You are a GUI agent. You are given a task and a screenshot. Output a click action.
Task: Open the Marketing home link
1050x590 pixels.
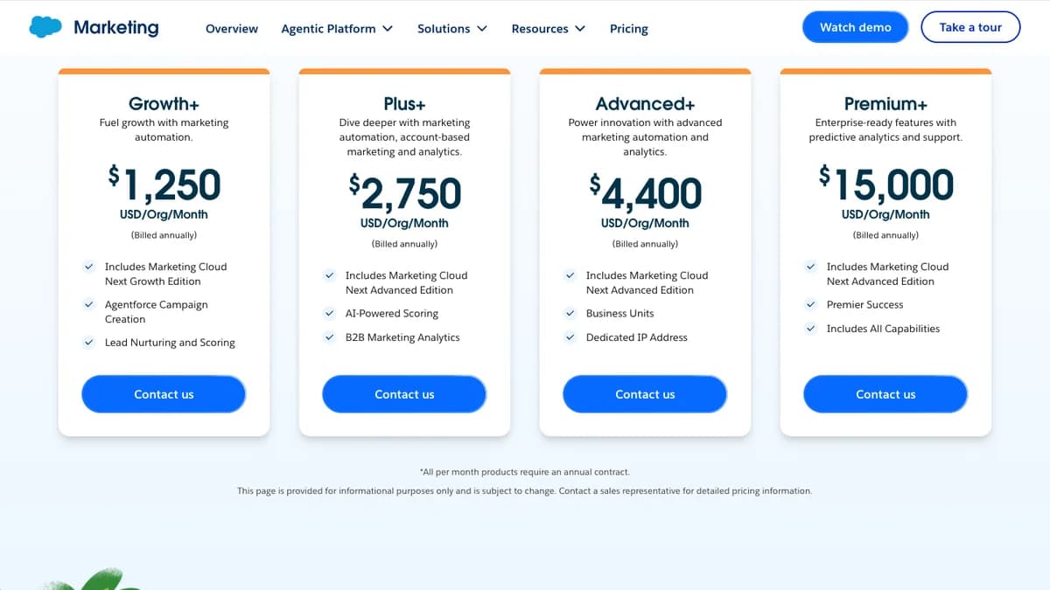tap(115, 27)
